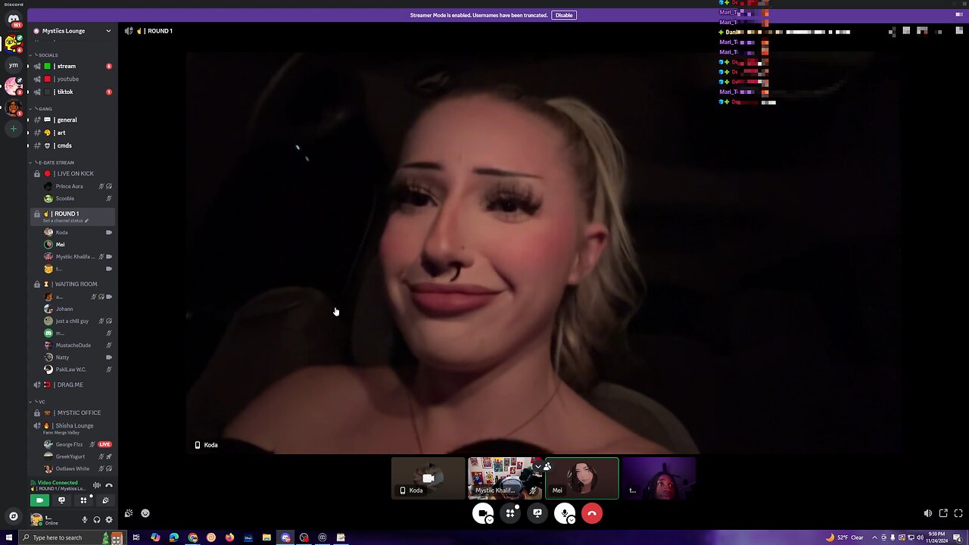Click user GreekYogurt in Shisha Lounge
Screen dimensions: 969x545
tap(78, 456)
